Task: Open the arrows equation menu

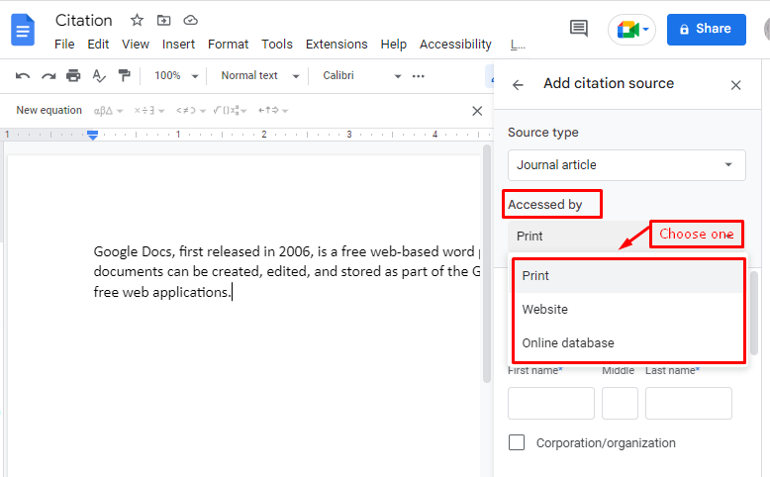Action: pyautogui.click(x=273, y=111)
